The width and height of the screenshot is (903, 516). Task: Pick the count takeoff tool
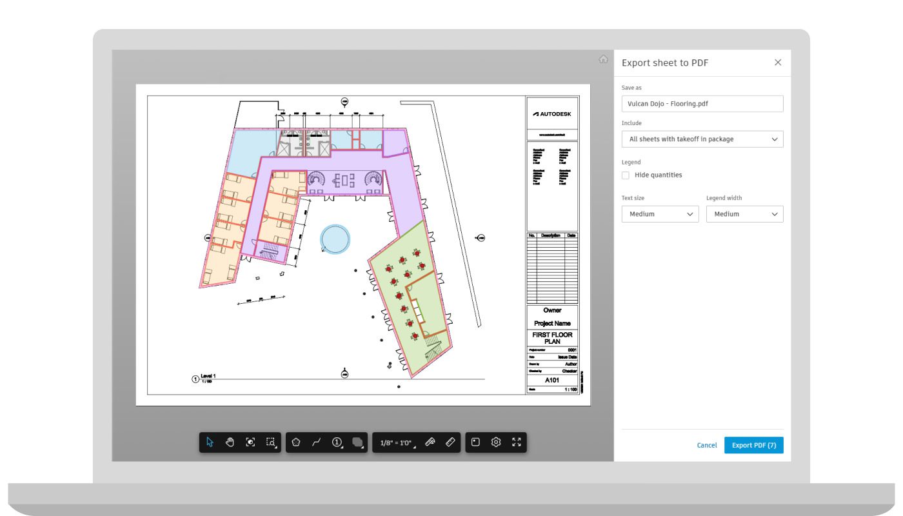pyautogui.click(x=337, y=442)
